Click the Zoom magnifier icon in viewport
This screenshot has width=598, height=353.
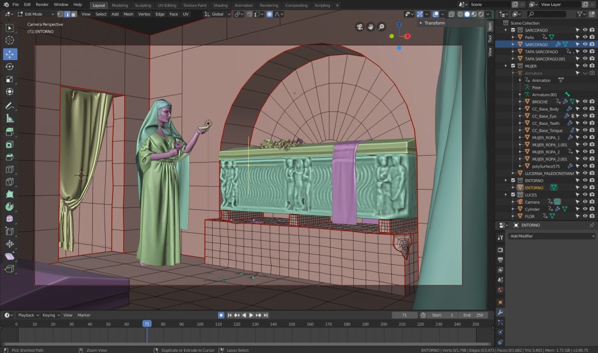pyautogui.click(x=381, y=26)
